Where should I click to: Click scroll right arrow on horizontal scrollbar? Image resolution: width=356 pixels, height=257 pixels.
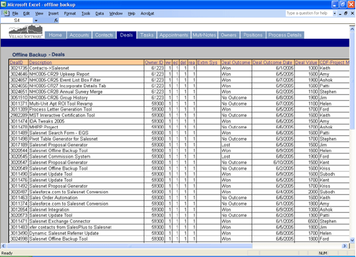tap(345, 246)
